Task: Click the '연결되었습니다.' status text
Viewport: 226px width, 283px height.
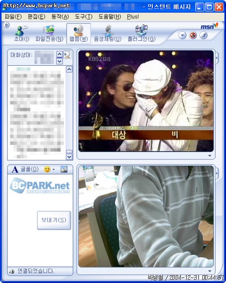Action: click(36, 271)
